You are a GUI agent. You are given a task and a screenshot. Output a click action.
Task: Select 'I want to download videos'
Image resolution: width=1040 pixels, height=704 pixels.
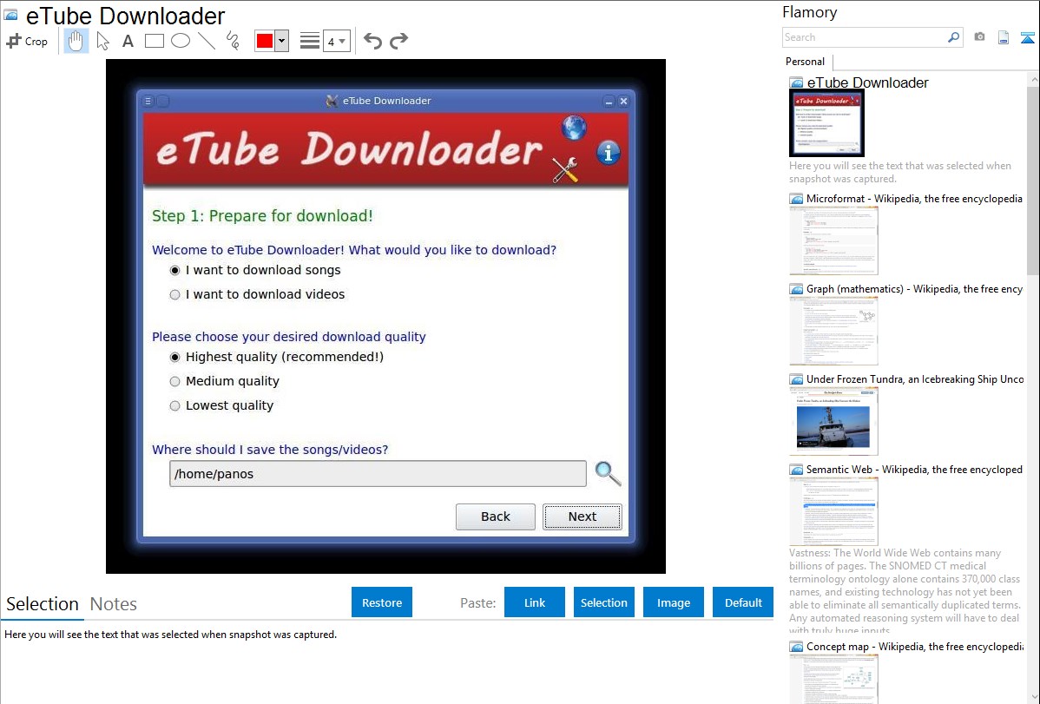pyautogui.click(x=257, y=294)
